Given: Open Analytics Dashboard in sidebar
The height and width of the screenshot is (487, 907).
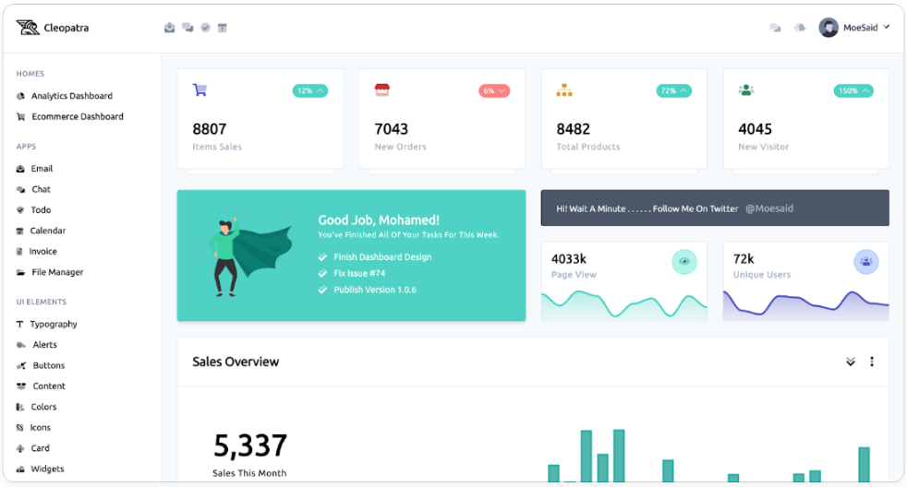Looking at the screenshot, I should click(71, 96).
